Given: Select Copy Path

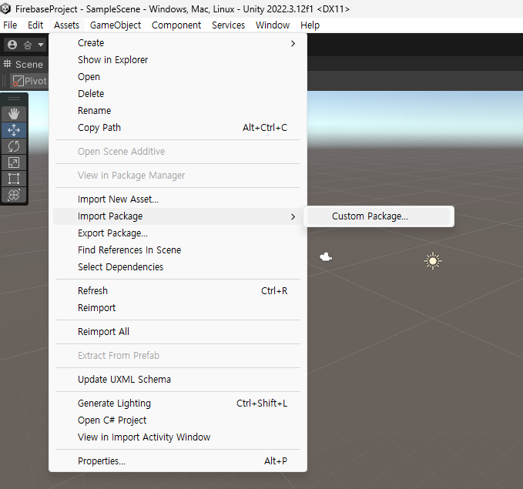Looking at the screenshot, I should (x=178, y=128).
